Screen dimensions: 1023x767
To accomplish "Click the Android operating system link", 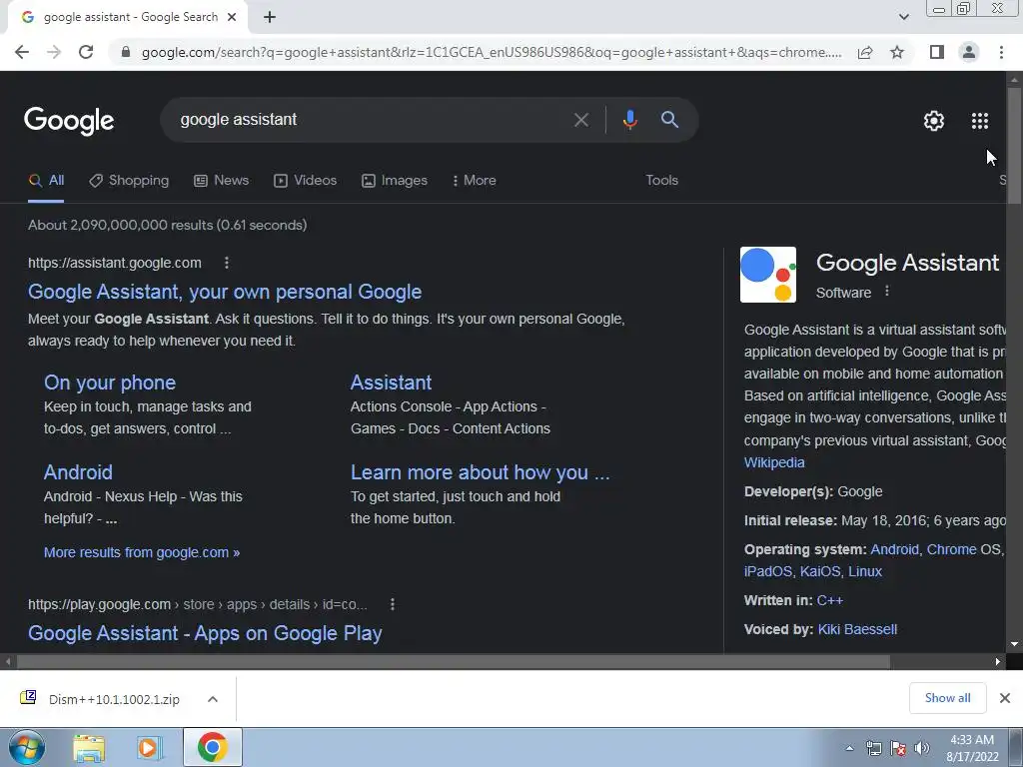I will point(894,549).
